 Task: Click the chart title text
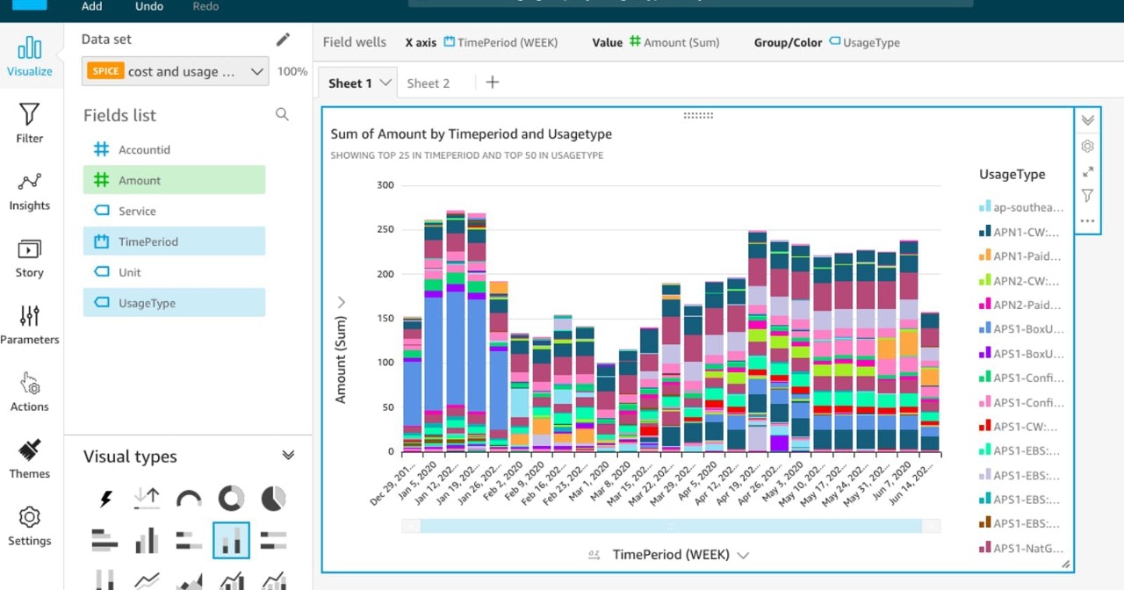[x=471, y=134]
